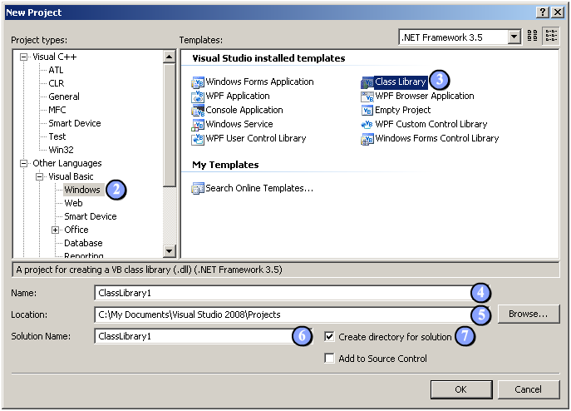Select CLR project type
Viewport: 571px width, 411px height.
[56, 83]
